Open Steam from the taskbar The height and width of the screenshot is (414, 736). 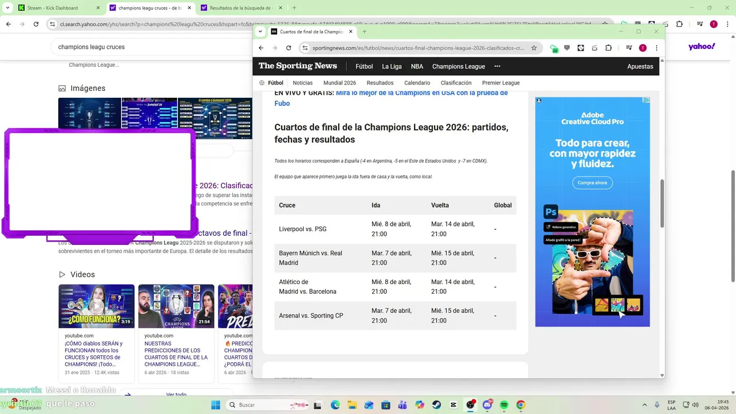(x=436, y=405)
